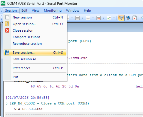143x117 pixels.
Task: Click the menu bar drag grip handle
Action: (2, 10)
